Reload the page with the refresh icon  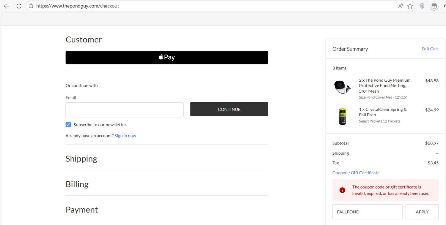tap(19, 6)
